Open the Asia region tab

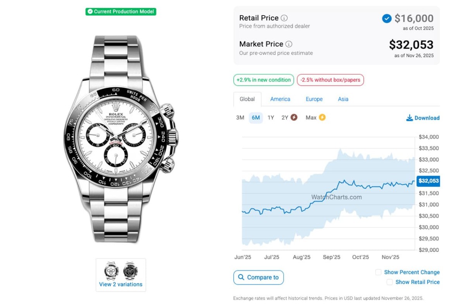point(343,99)
